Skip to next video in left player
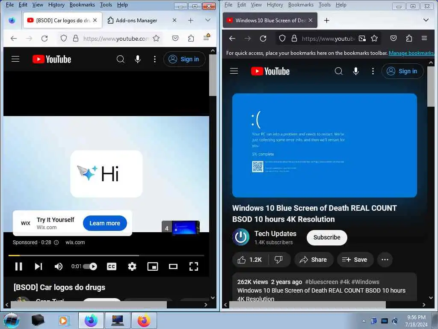This screenshot has height=329, width=438. tap(38, 266)
